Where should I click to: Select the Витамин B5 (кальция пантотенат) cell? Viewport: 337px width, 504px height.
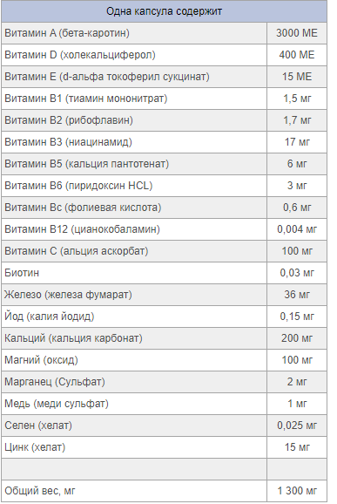point(134,164)
